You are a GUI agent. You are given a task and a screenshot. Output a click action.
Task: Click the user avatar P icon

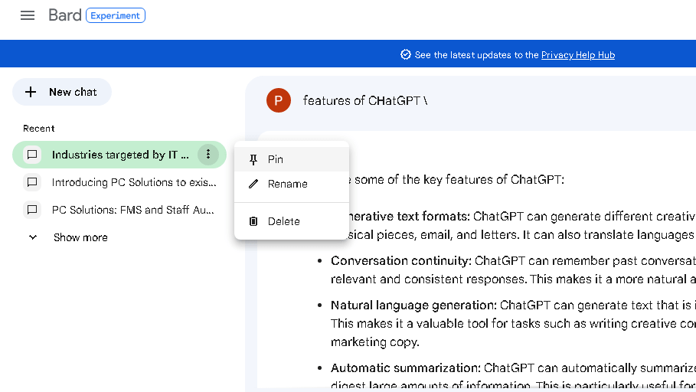coord(279,100)
